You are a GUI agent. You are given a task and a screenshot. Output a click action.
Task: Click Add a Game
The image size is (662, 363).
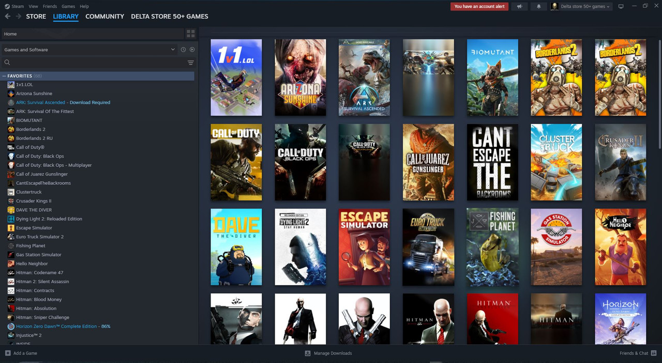click(25, 353)
